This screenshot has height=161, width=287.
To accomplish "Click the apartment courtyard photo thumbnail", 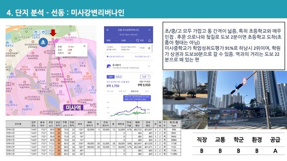I will [x=185, y=88].
